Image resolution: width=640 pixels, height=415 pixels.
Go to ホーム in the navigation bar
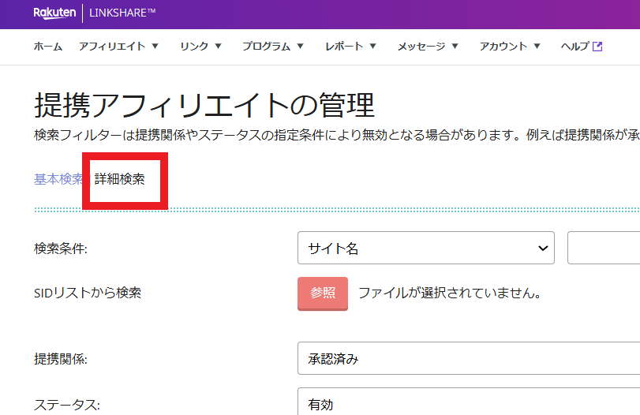pos(48,47)
